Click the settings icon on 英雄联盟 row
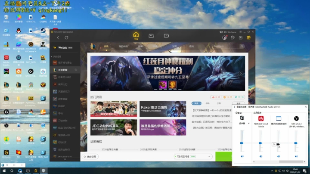Image resolution: width=310 pixels, height=174 pixels. coord(76,70)
